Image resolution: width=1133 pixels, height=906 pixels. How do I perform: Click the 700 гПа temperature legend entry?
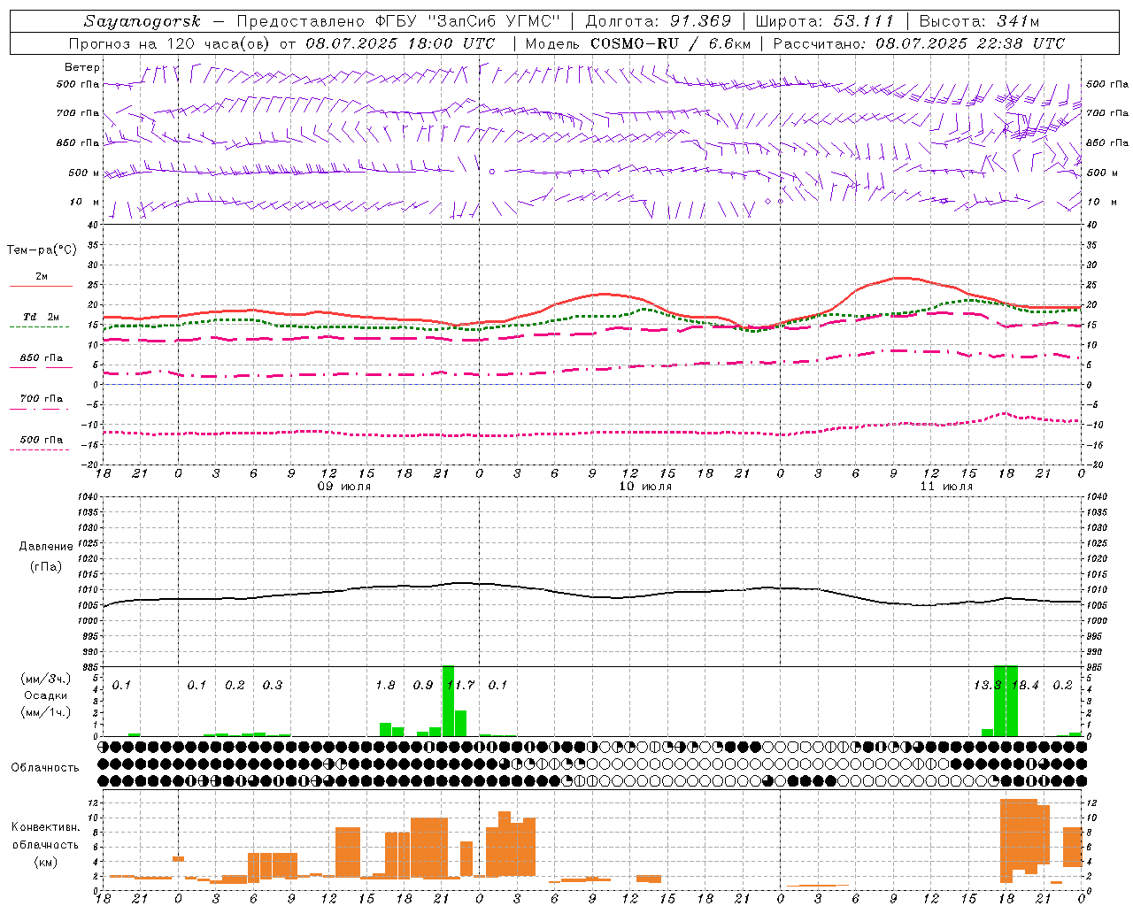tap(42, 399)
